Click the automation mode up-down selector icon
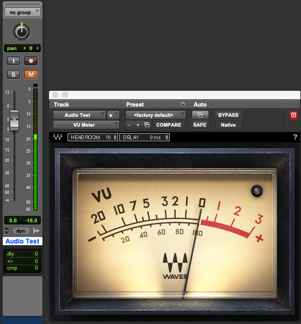The width and height of the screenshot is (301, 324). tap(7, 231)
